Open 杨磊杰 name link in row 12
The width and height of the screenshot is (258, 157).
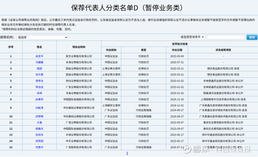point(39,129)
